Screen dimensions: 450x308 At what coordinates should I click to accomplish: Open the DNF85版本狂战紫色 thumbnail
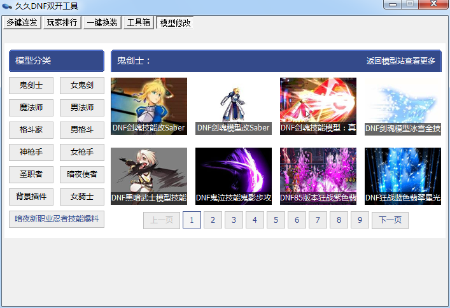(x=318, y=176)
